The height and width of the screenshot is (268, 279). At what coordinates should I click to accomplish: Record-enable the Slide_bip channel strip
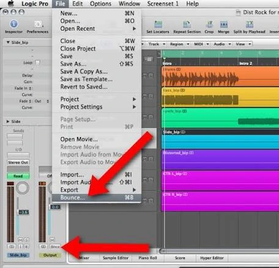(x=26, y=247)
